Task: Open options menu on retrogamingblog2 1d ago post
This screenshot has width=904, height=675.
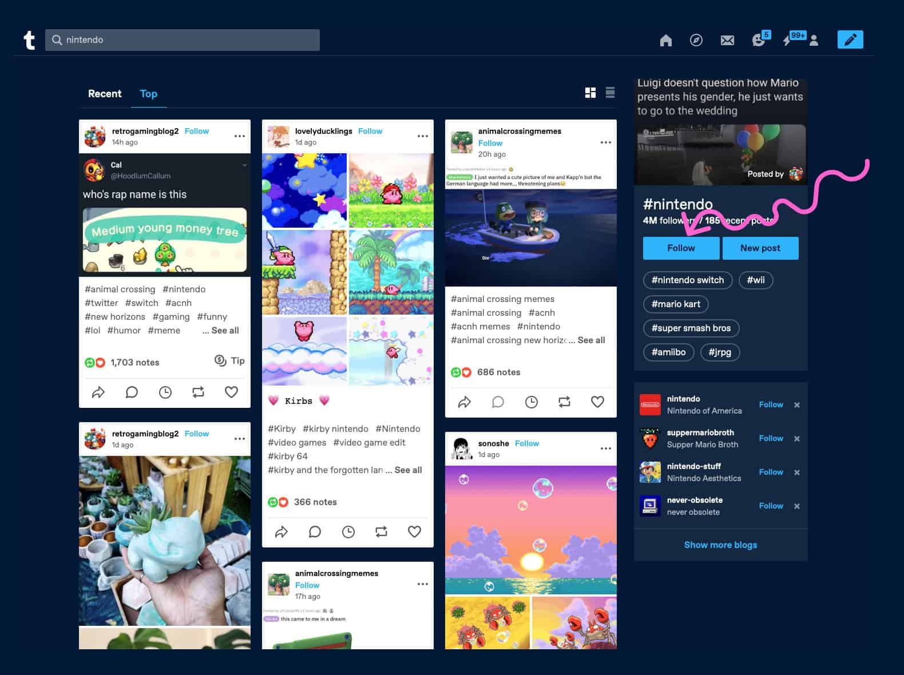Action: point(240,439)
